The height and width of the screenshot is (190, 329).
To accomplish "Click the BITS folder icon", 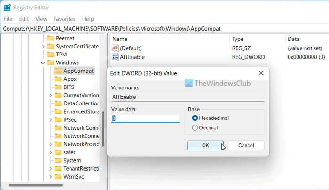I will [58, 87].
